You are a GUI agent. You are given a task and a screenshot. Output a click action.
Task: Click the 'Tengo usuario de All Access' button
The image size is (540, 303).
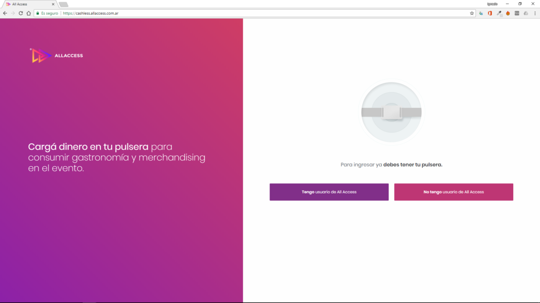pos(329,192)
